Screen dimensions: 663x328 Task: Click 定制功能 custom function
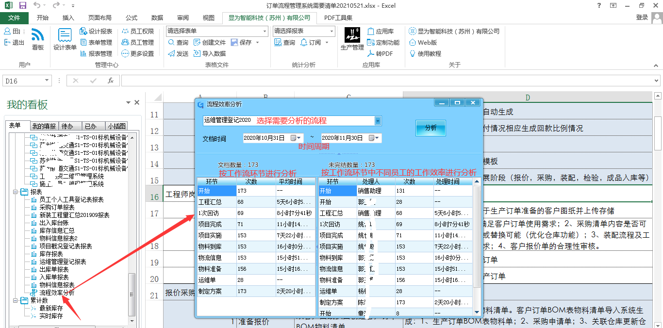coord(383,42)
